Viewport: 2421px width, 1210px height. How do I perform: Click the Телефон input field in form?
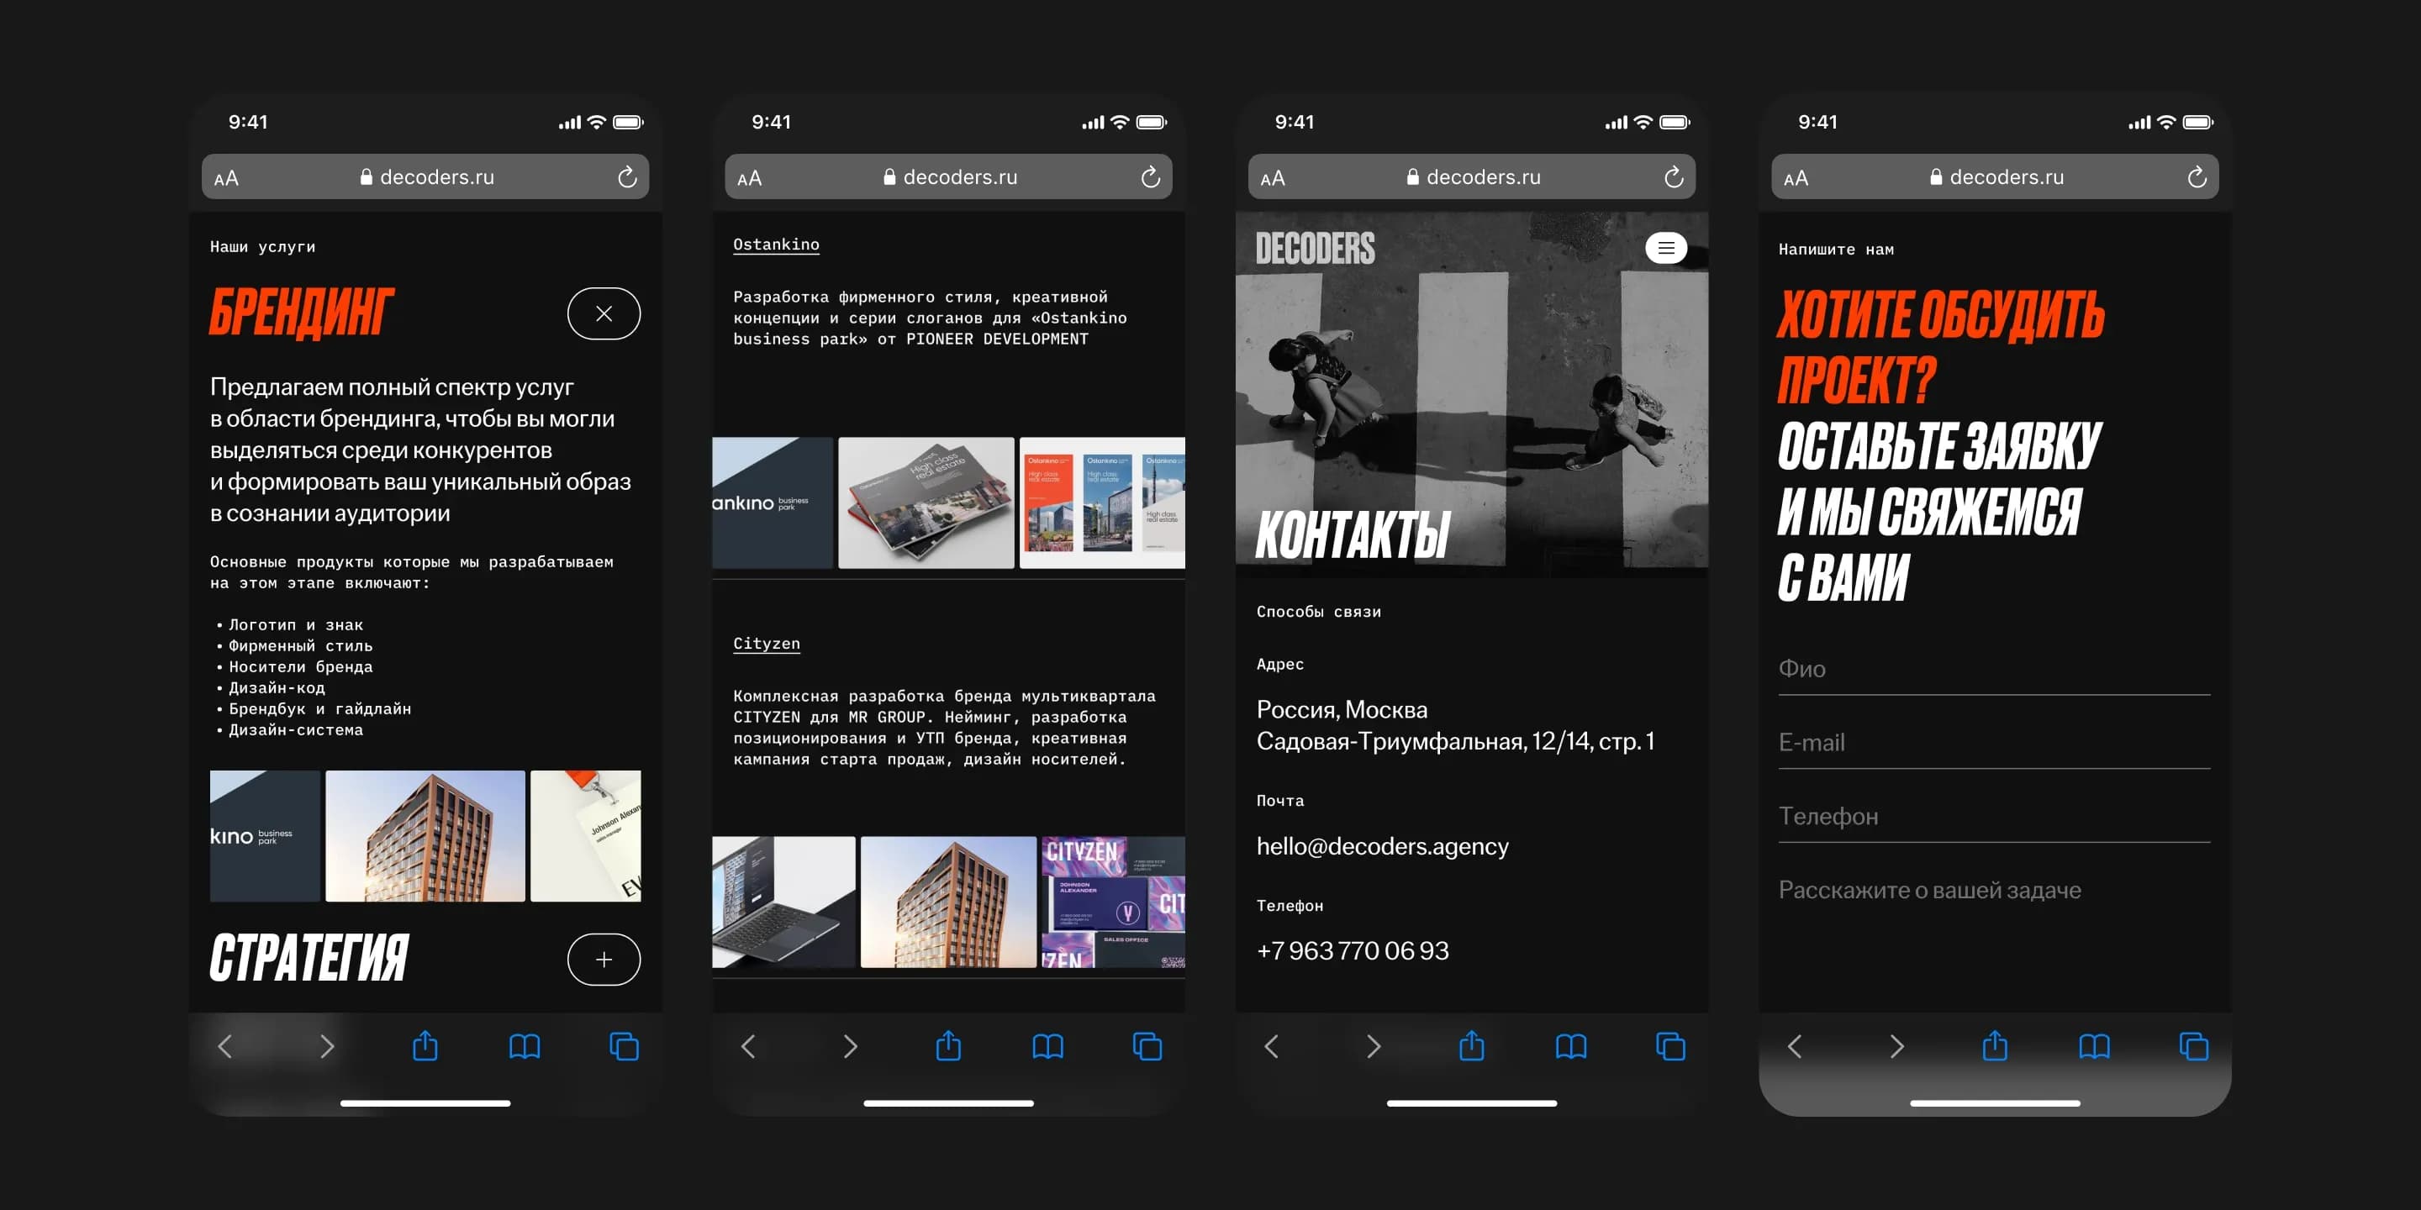(1992, 817)
